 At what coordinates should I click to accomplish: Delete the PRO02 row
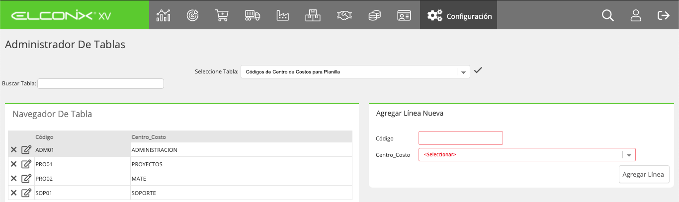click(x=14, y=178)
